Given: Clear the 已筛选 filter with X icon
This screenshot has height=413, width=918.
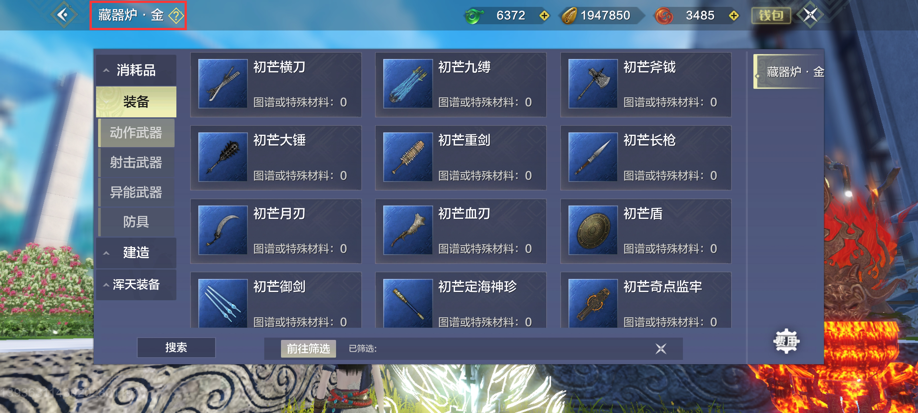Looking at the screenshot, I should point(661,348).
